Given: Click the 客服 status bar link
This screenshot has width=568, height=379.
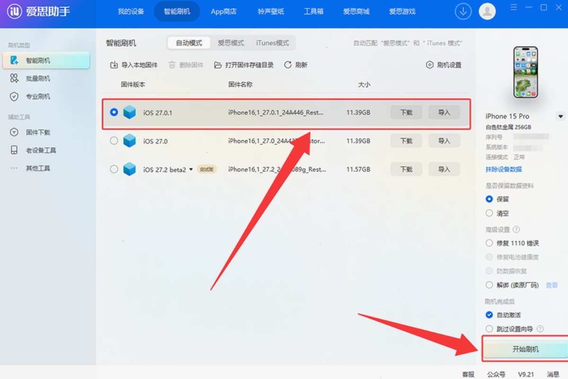Looking at the screenshot, I should (468, 374).
